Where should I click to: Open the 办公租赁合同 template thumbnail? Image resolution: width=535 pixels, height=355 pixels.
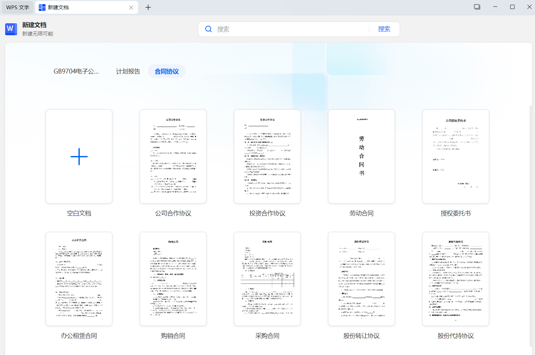click(79, 279)
